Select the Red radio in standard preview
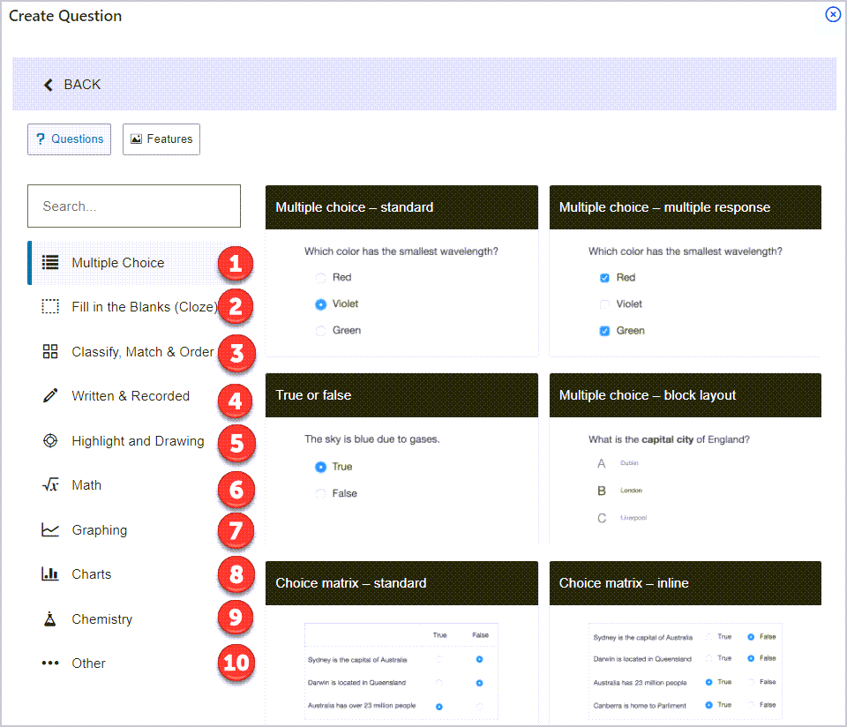This screenshot has height=727, width=847. click(321, 278)
